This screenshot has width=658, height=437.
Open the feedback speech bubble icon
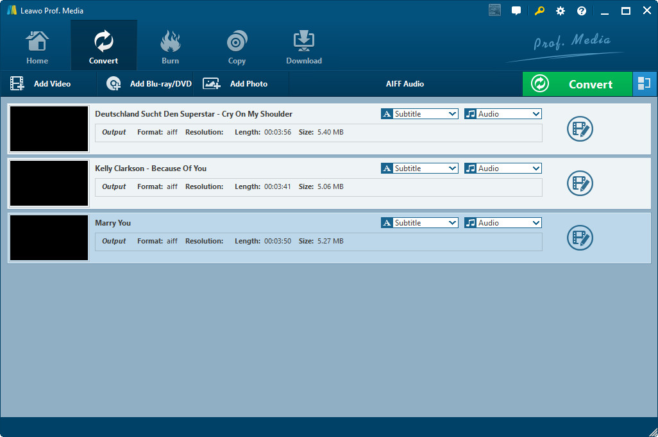(516, 11)
